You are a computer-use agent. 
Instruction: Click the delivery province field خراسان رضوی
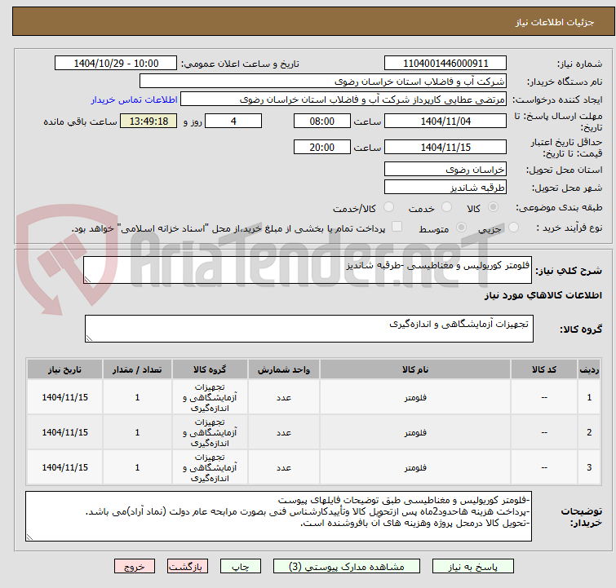445,170
